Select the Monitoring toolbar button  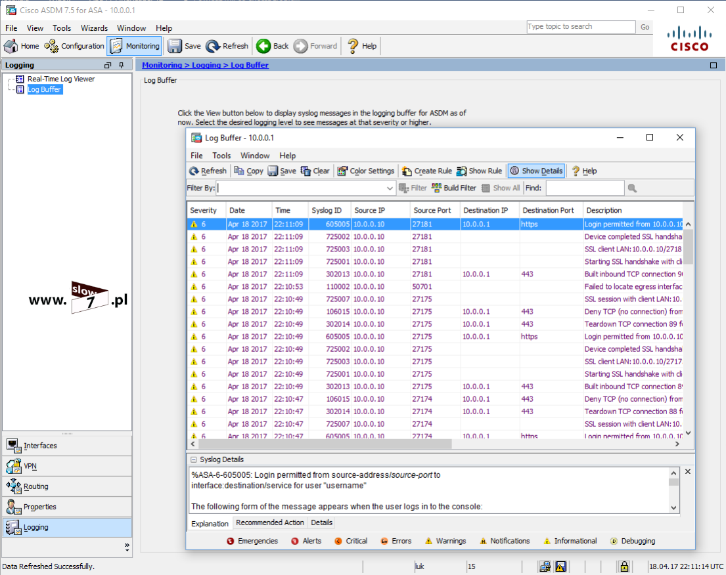pos(135,46)
